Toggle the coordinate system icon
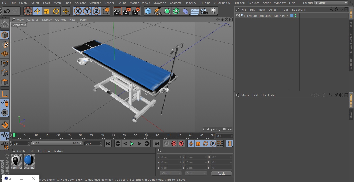 click(106, 11)
